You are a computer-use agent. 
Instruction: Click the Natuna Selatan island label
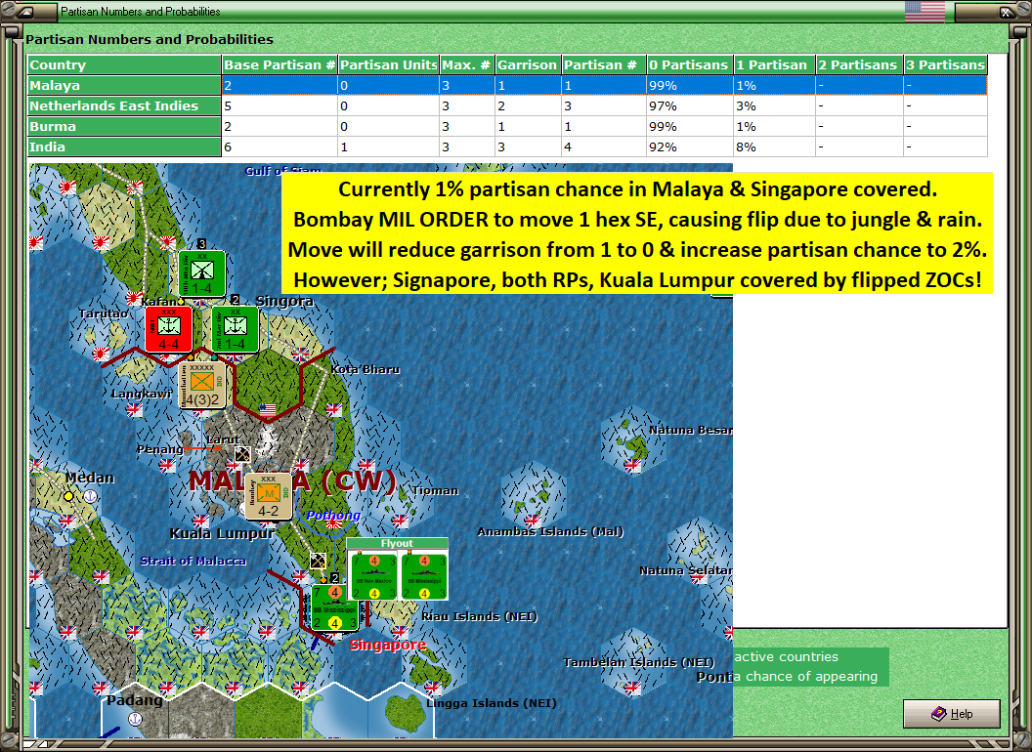[686, 570]
